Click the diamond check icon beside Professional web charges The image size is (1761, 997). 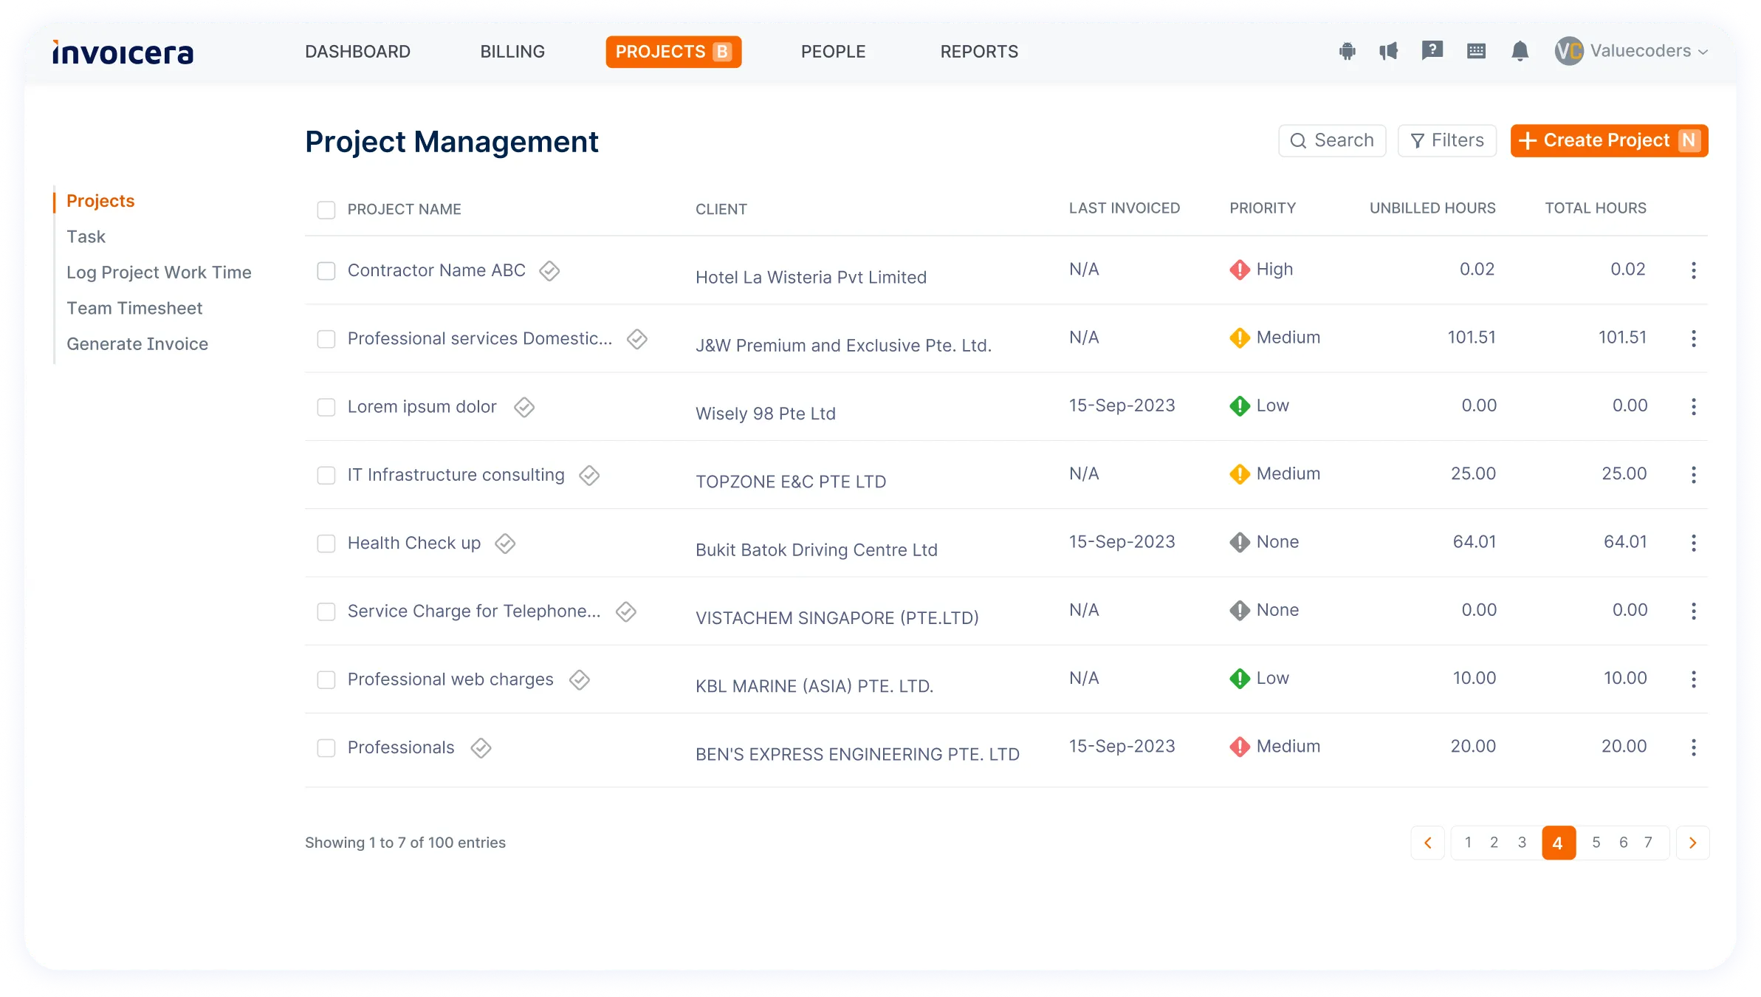coord(580,679)
